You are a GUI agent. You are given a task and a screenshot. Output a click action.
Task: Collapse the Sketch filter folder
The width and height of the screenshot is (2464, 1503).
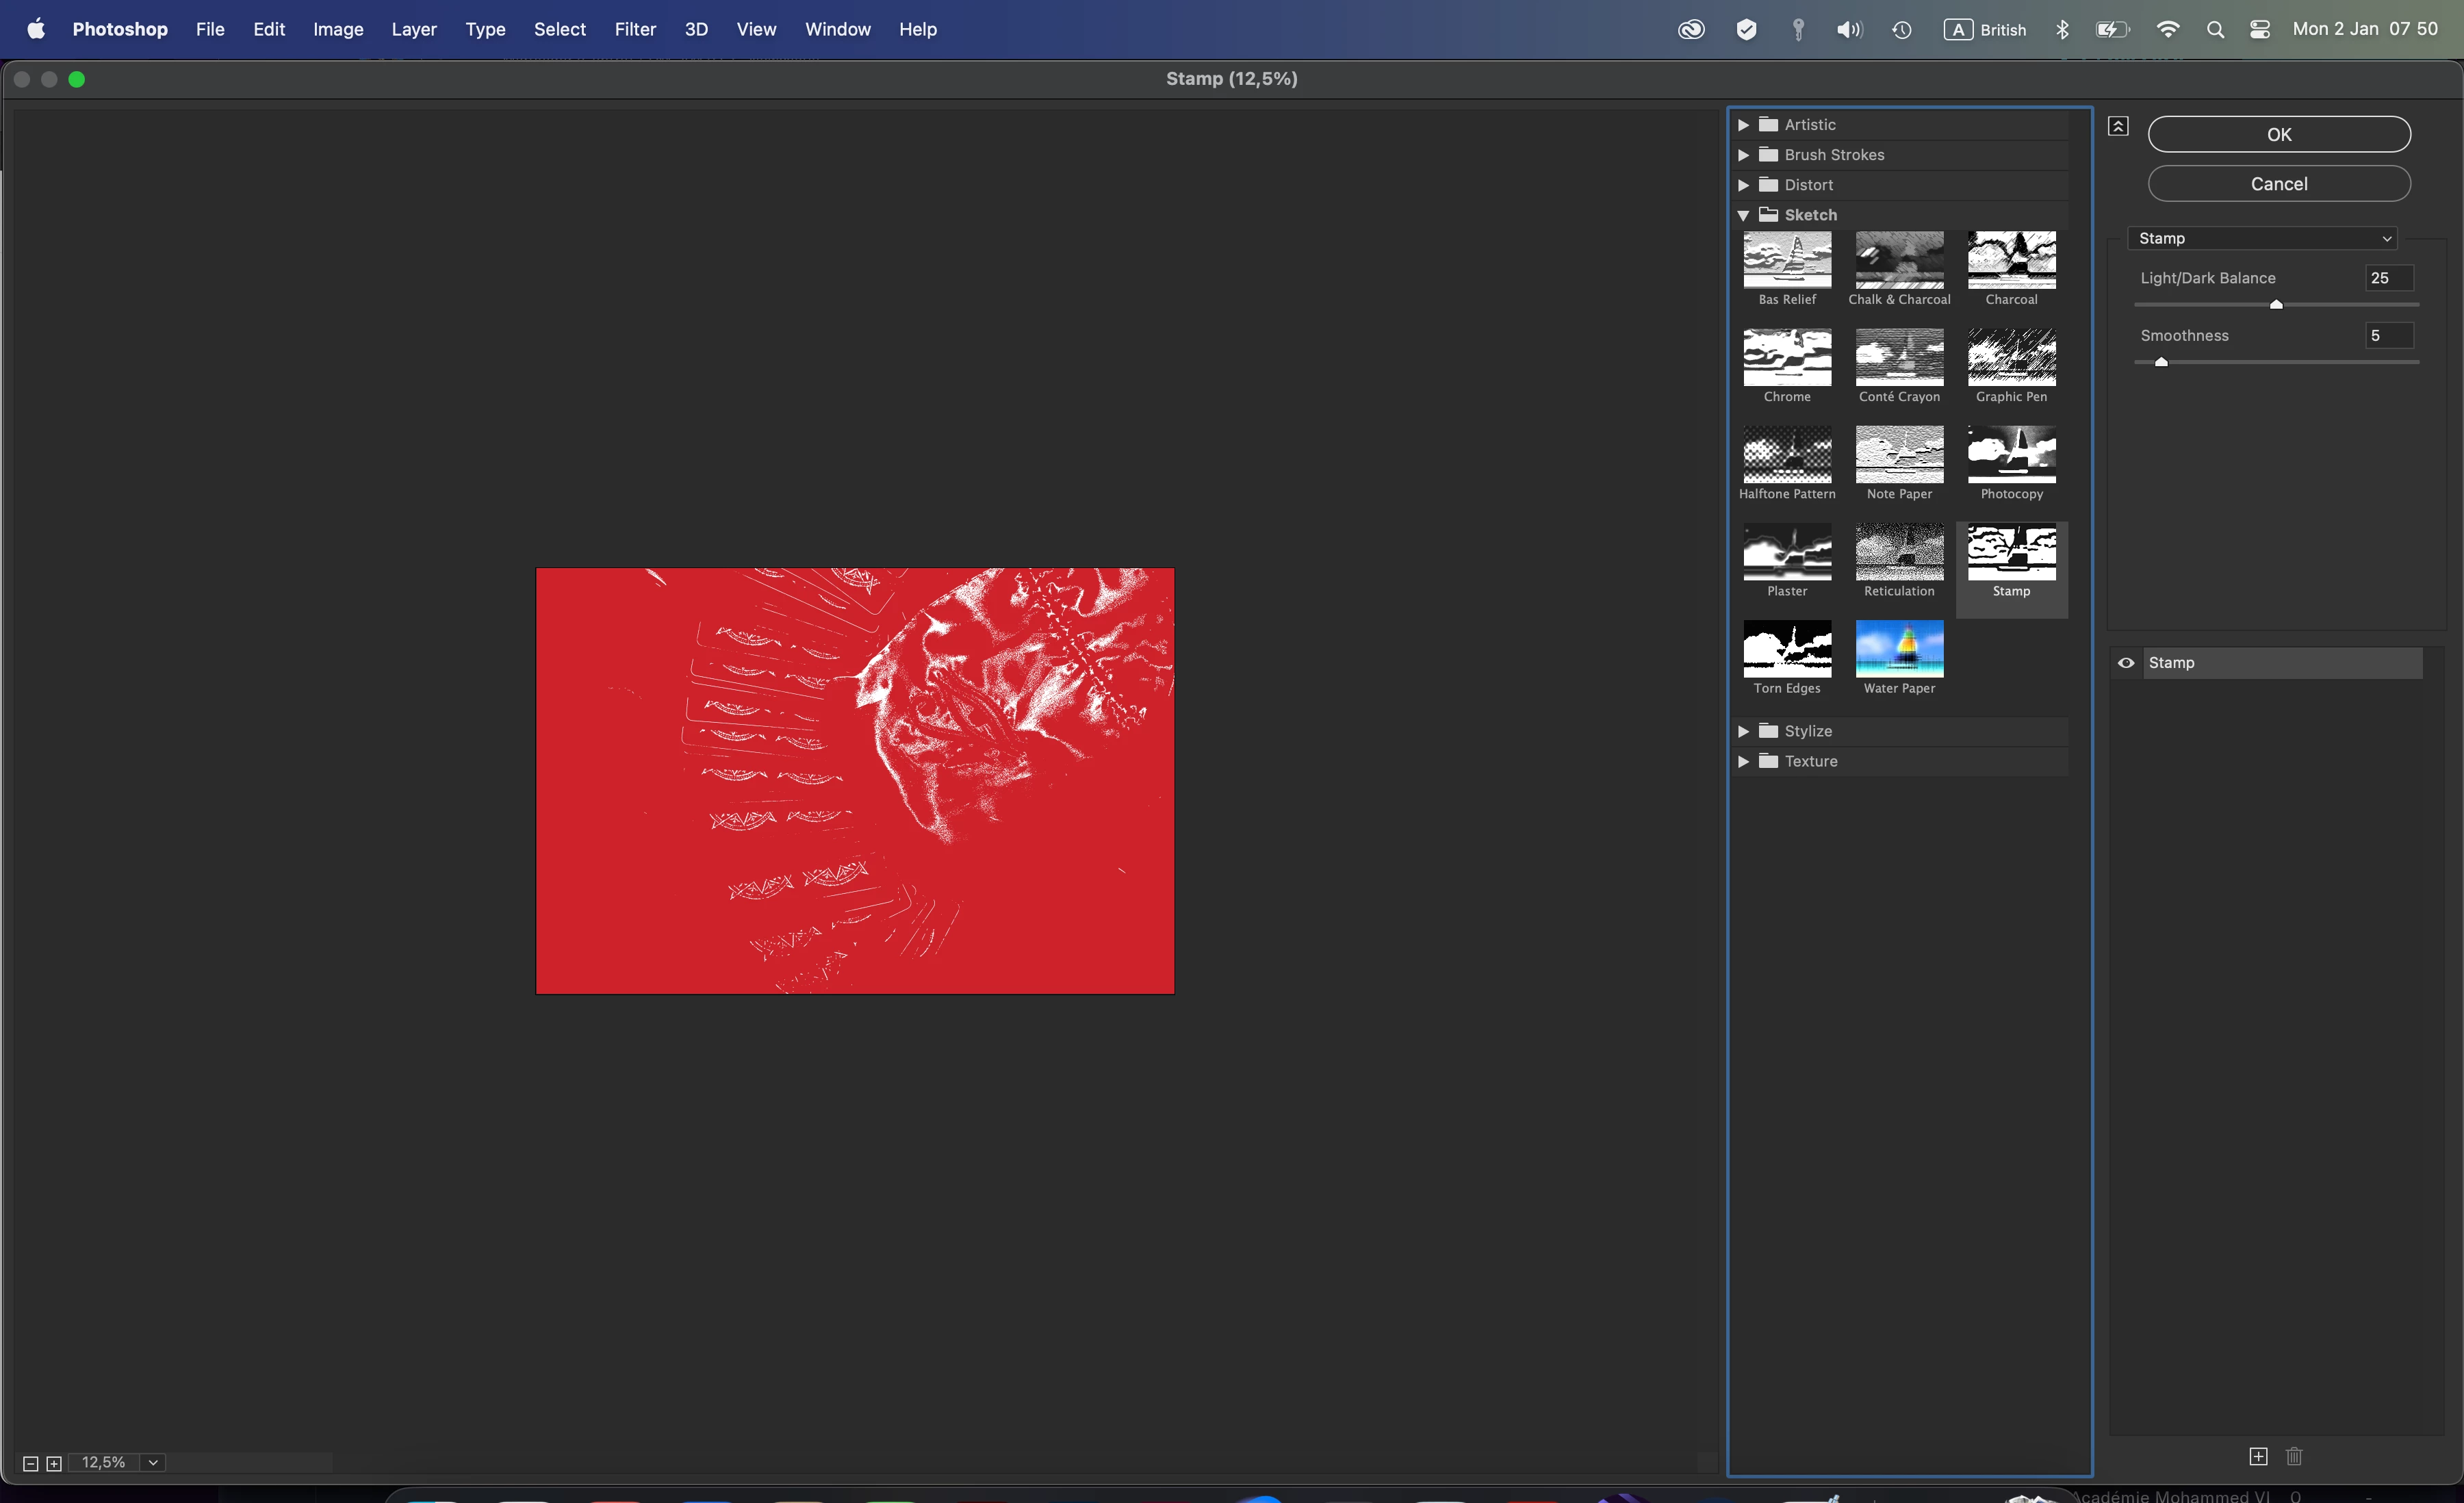pyautogui.click(x=1743, y=215)
